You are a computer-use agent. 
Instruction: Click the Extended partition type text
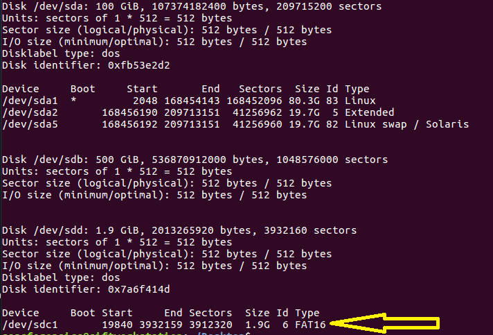370,112
